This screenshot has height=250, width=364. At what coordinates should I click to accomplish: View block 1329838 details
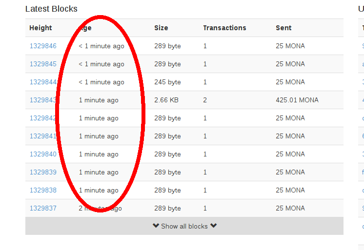point(43,190)
